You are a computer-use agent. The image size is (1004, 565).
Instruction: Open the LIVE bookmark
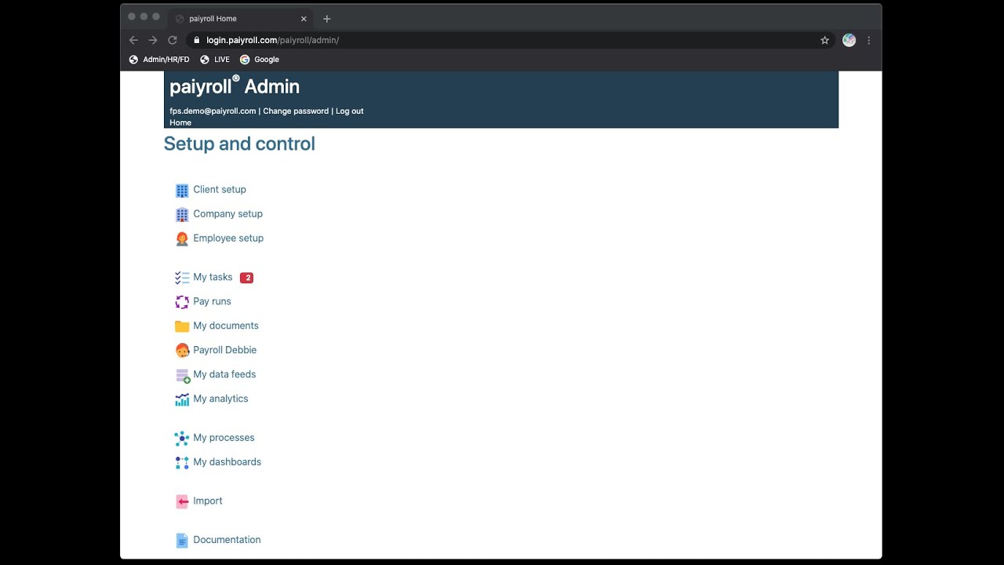[x=215, y=60]
